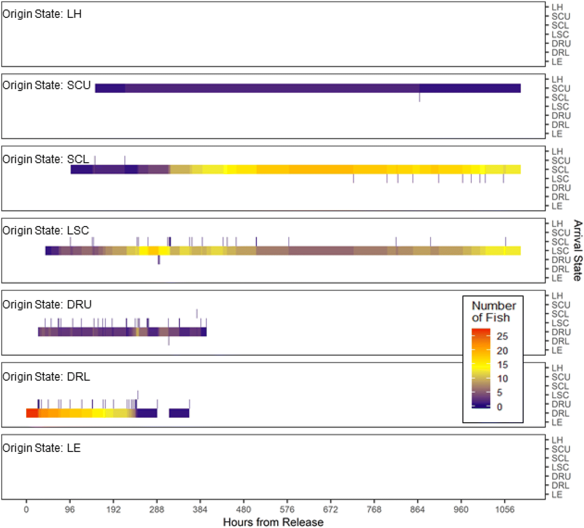Click x-axis tick label 0
This screenshot has height=528, width=584.
pyautogui.click(x=26, y=510)
